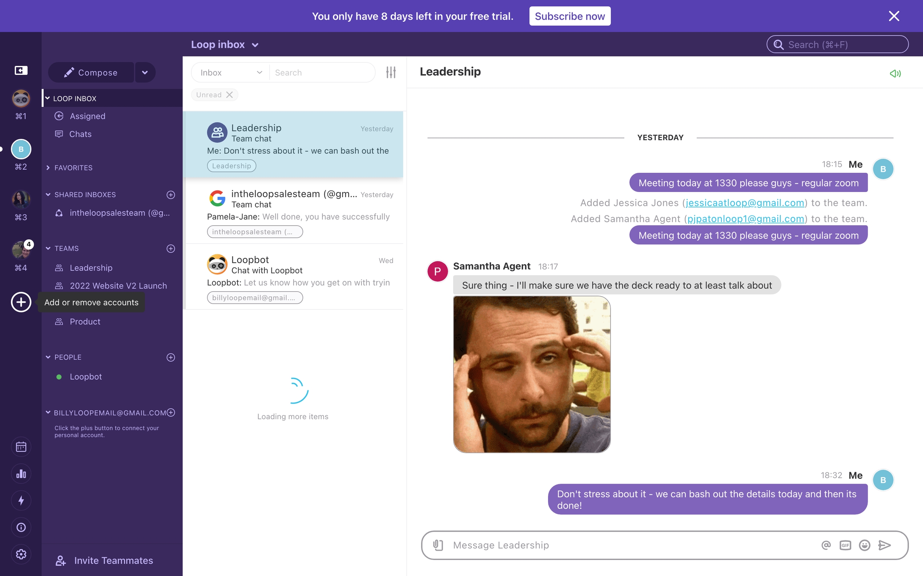This screenshot has height=576, width=923.
Task: Remove the Unread filter chip X
Action: pyautogui.click(x=230, y=95)
